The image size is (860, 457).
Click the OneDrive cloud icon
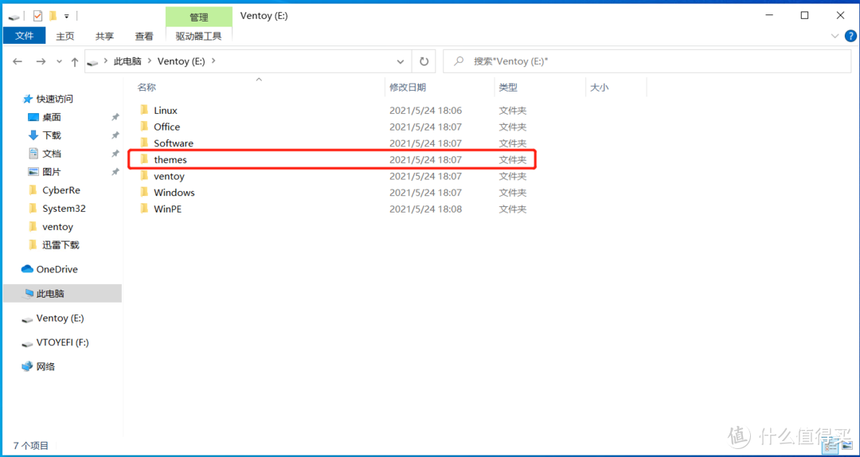pyautogui.click(x=27, y=269)
